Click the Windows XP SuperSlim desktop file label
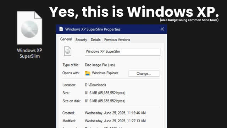The width and height of the screenshot is (227, 128). tap(29, 53)
